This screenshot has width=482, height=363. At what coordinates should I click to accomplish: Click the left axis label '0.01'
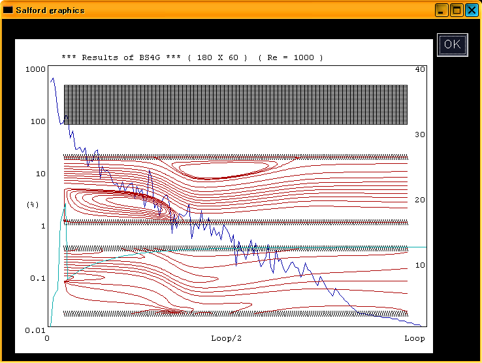tap(35, 330)
